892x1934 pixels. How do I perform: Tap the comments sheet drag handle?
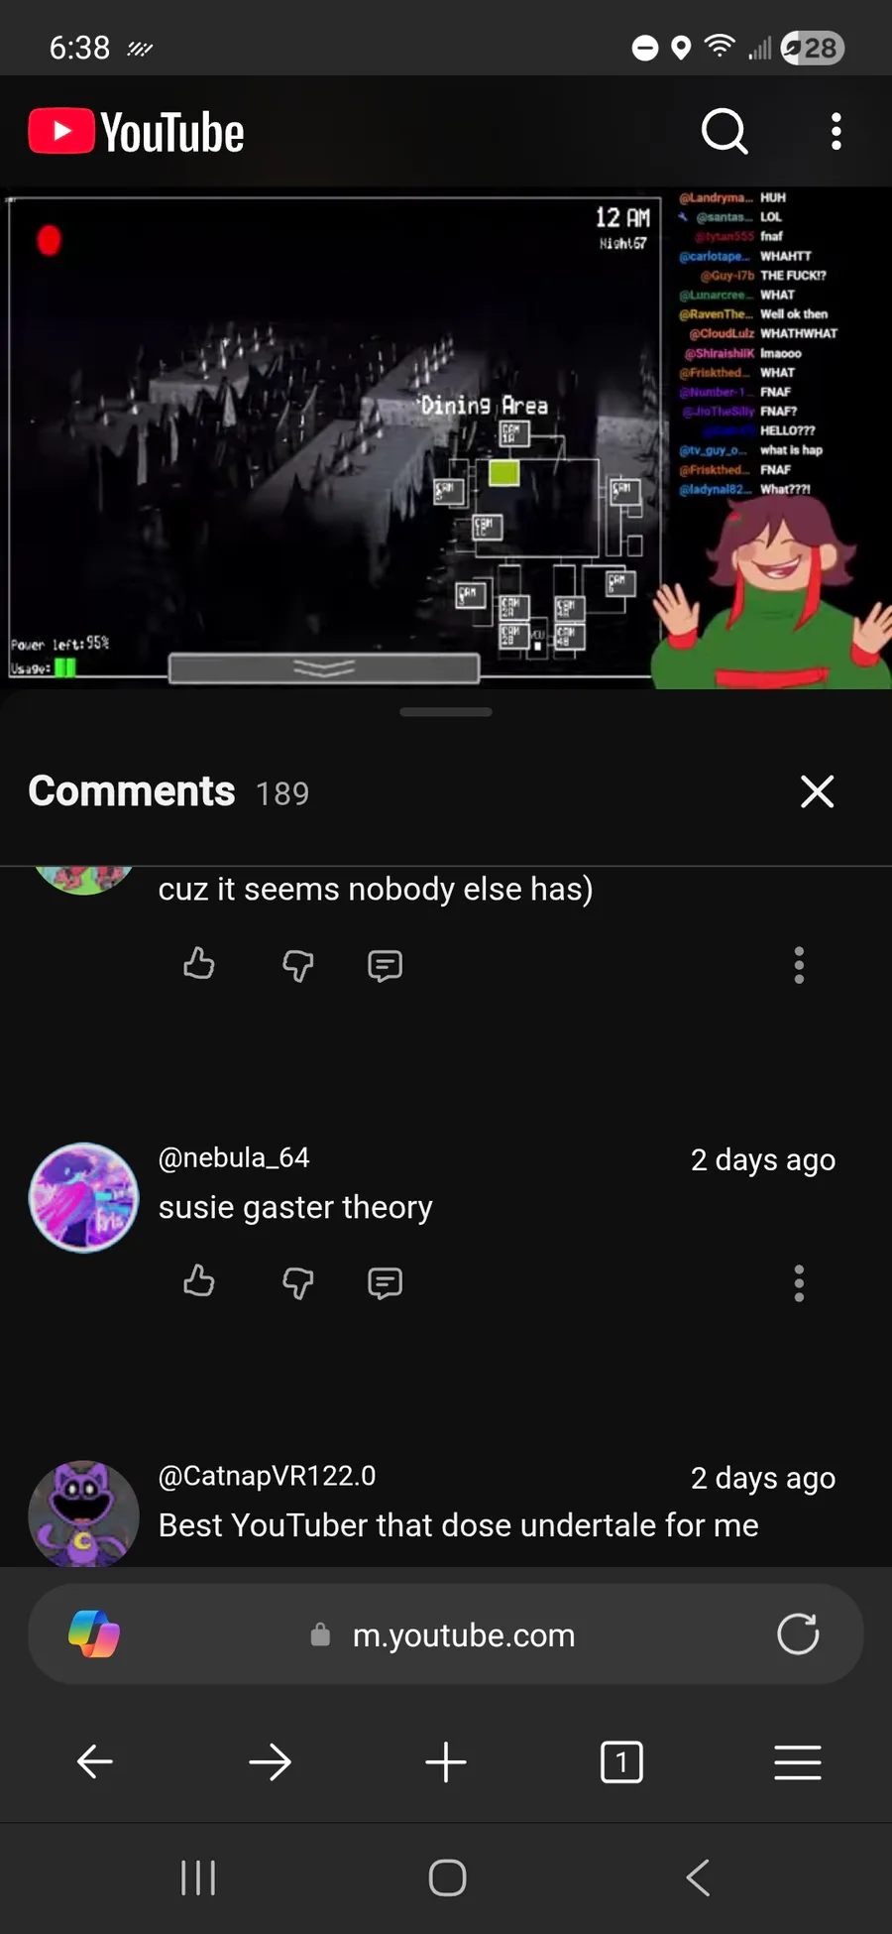pyautogui.click(x=446, y=712)
